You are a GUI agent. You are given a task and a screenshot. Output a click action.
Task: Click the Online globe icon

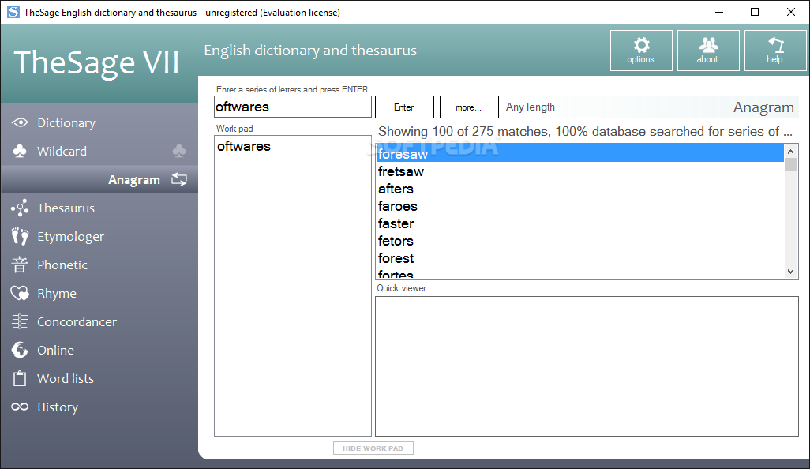(20, 351)
